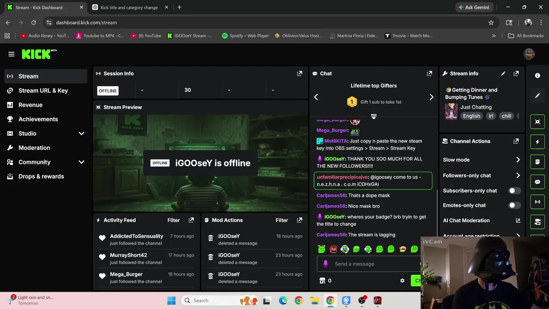The image size is (549, 309).
Task: Show previous gifters slide with left arrow
Action: (x=316, y=97)
